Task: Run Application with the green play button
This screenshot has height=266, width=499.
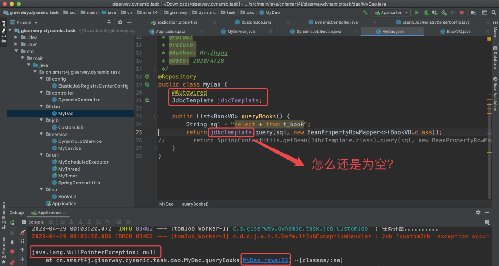Action: [x=417, y=12]
